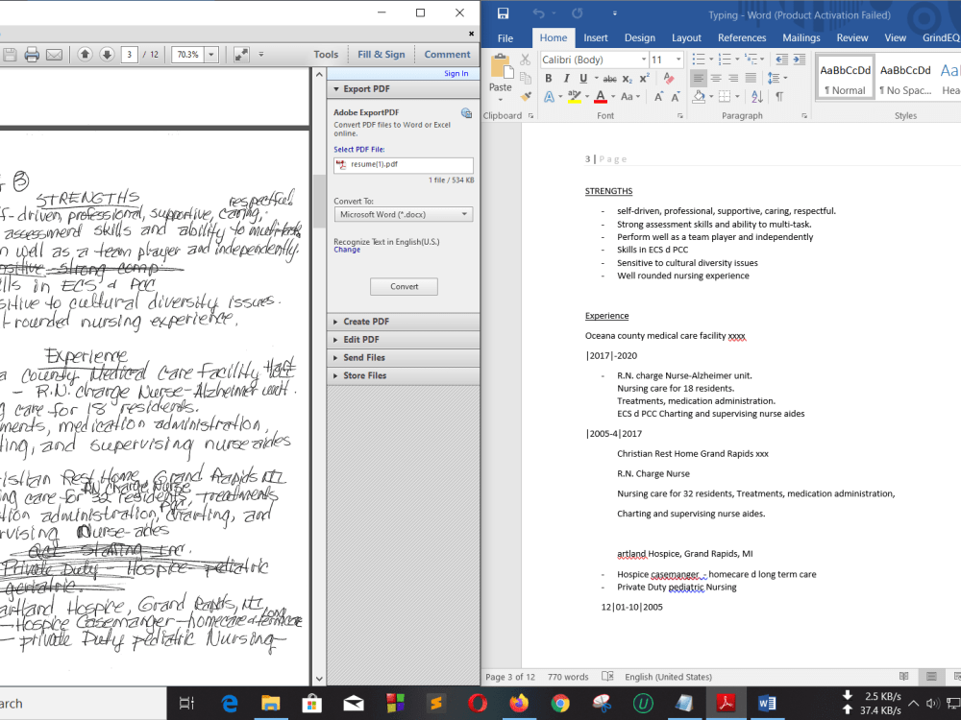This screenshot has height=720, width=961.
Task: Click the Format Painter brush icon
Action: click(x=526, y=96)
